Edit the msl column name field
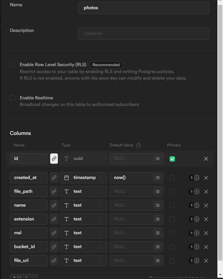This screenshot has width=223, height=279. click(x=29, y=233)
